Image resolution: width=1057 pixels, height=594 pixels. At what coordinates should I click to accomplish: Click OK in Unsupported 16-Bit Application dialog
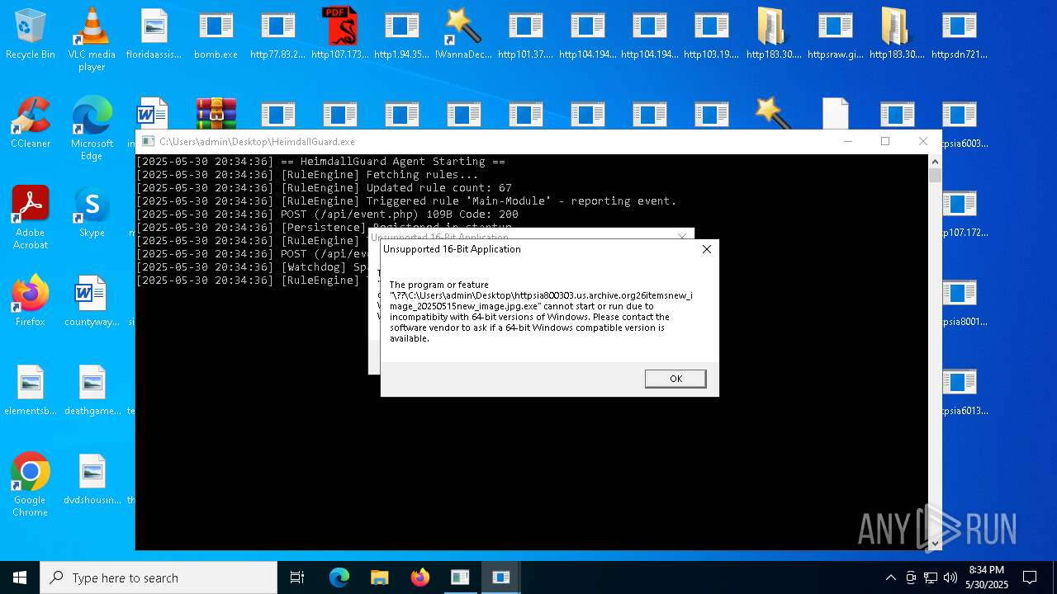tap(675, 379)
